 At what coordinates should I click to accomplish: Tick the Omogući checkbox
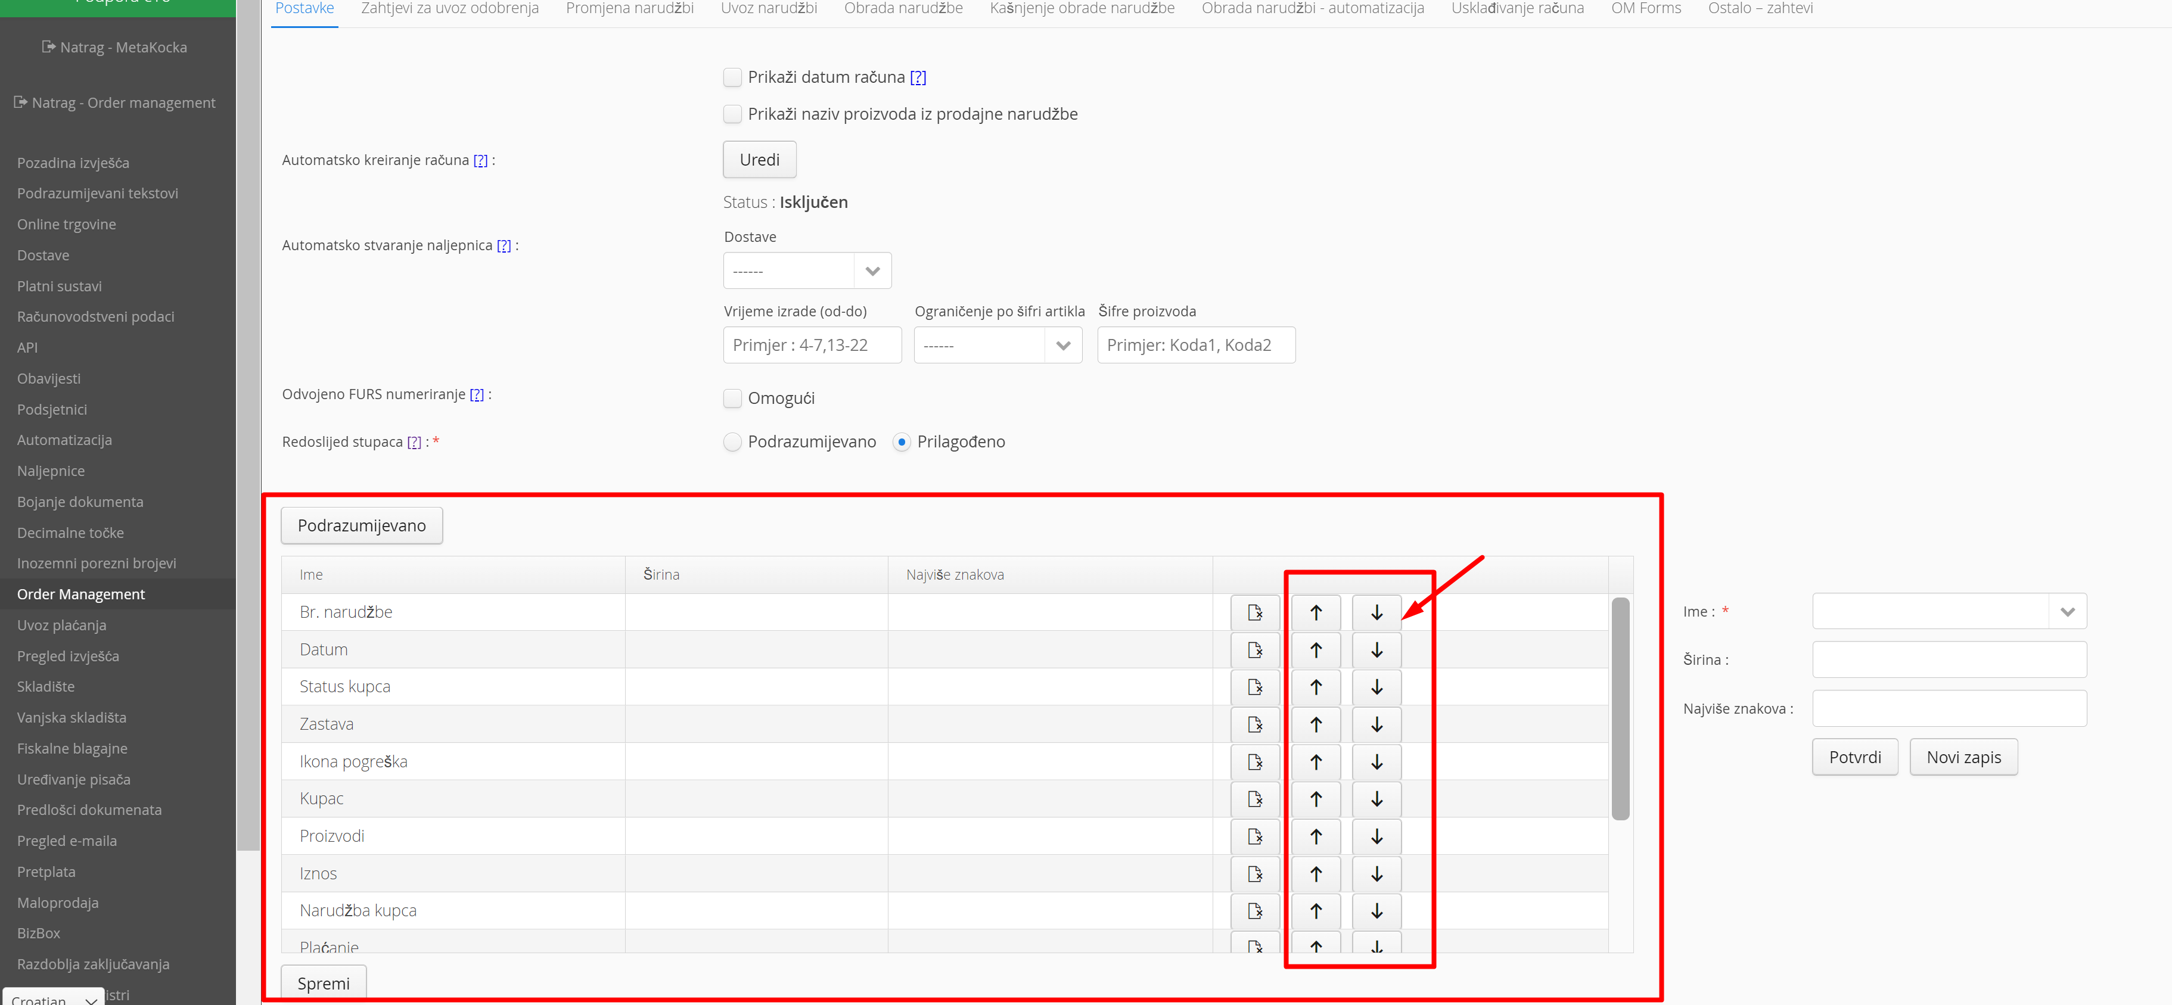click(733, 398)
